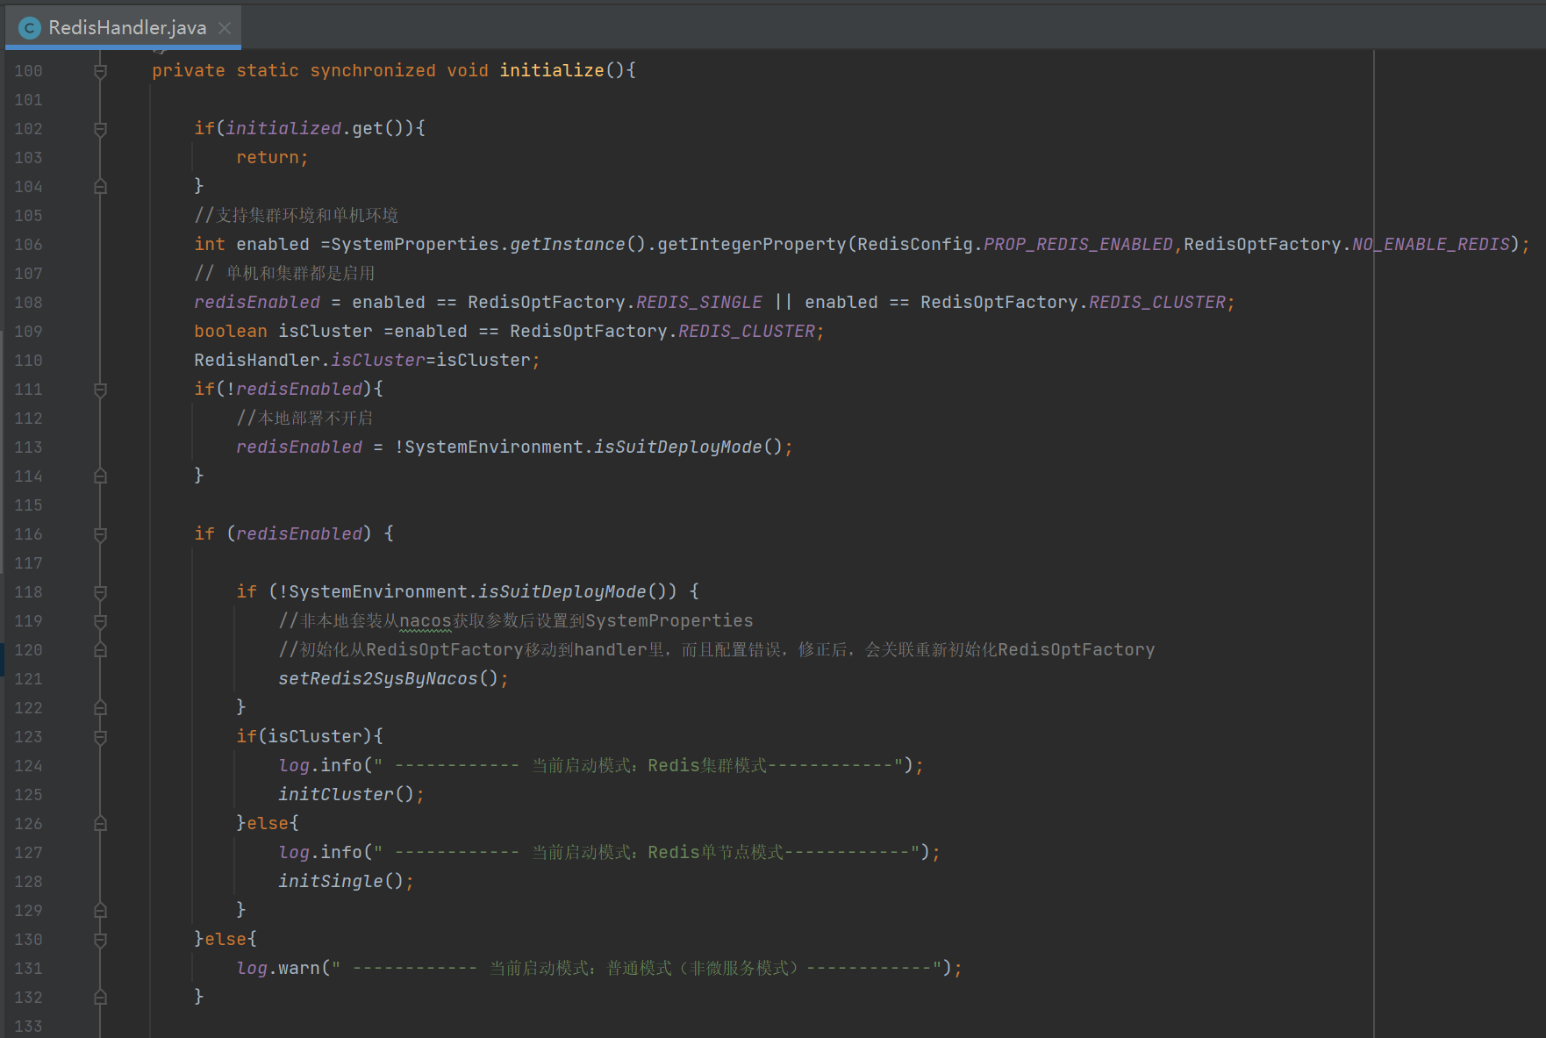
Task: Fold the if(initialized.get()) block at line 102
Action: point(100,129)
